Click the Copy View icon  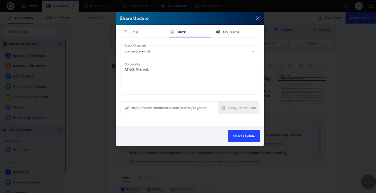(319, 18)
